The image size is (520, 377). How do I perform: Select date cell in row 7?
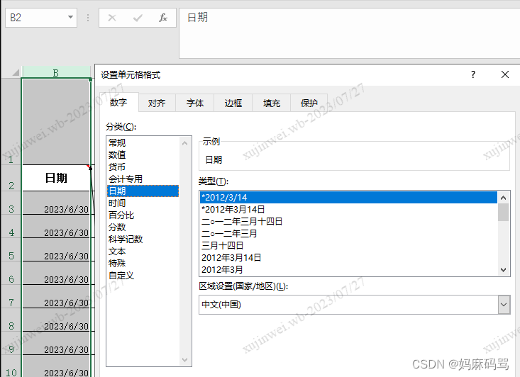[56, 296]
